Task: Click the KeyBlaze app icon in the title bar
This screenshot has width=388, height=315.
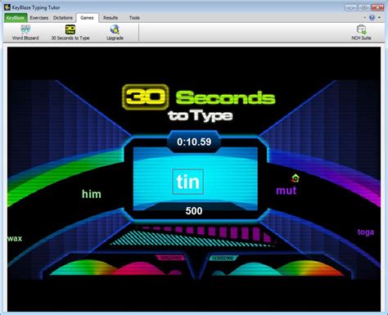Action: pyautogui.click(x=7, y=7)
